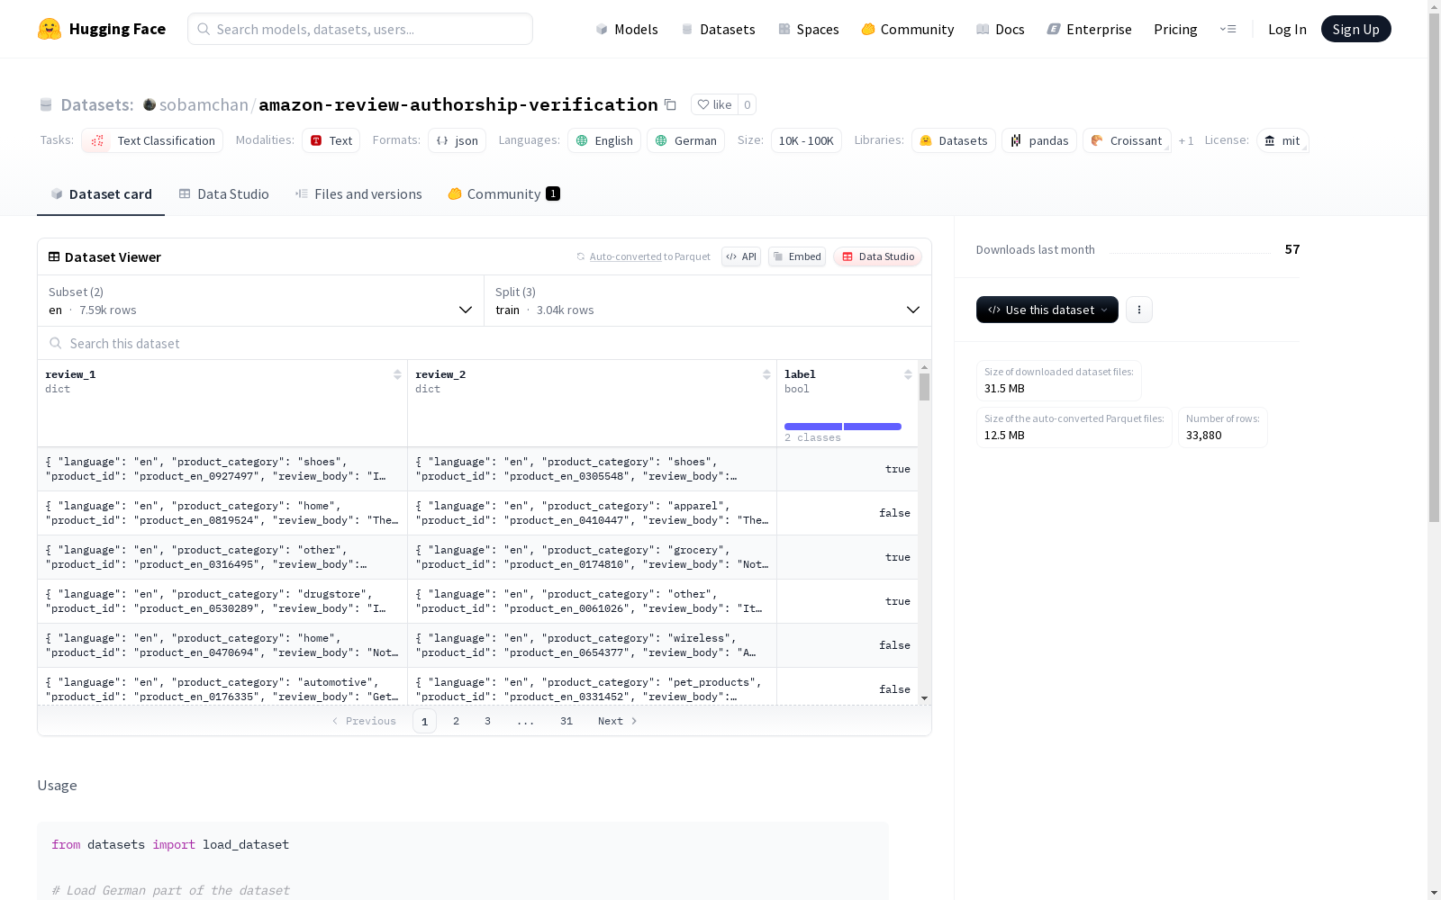Switch to Data Studio tab
Viewport: 1441px width, 900px height.
(x=223, y=193)
